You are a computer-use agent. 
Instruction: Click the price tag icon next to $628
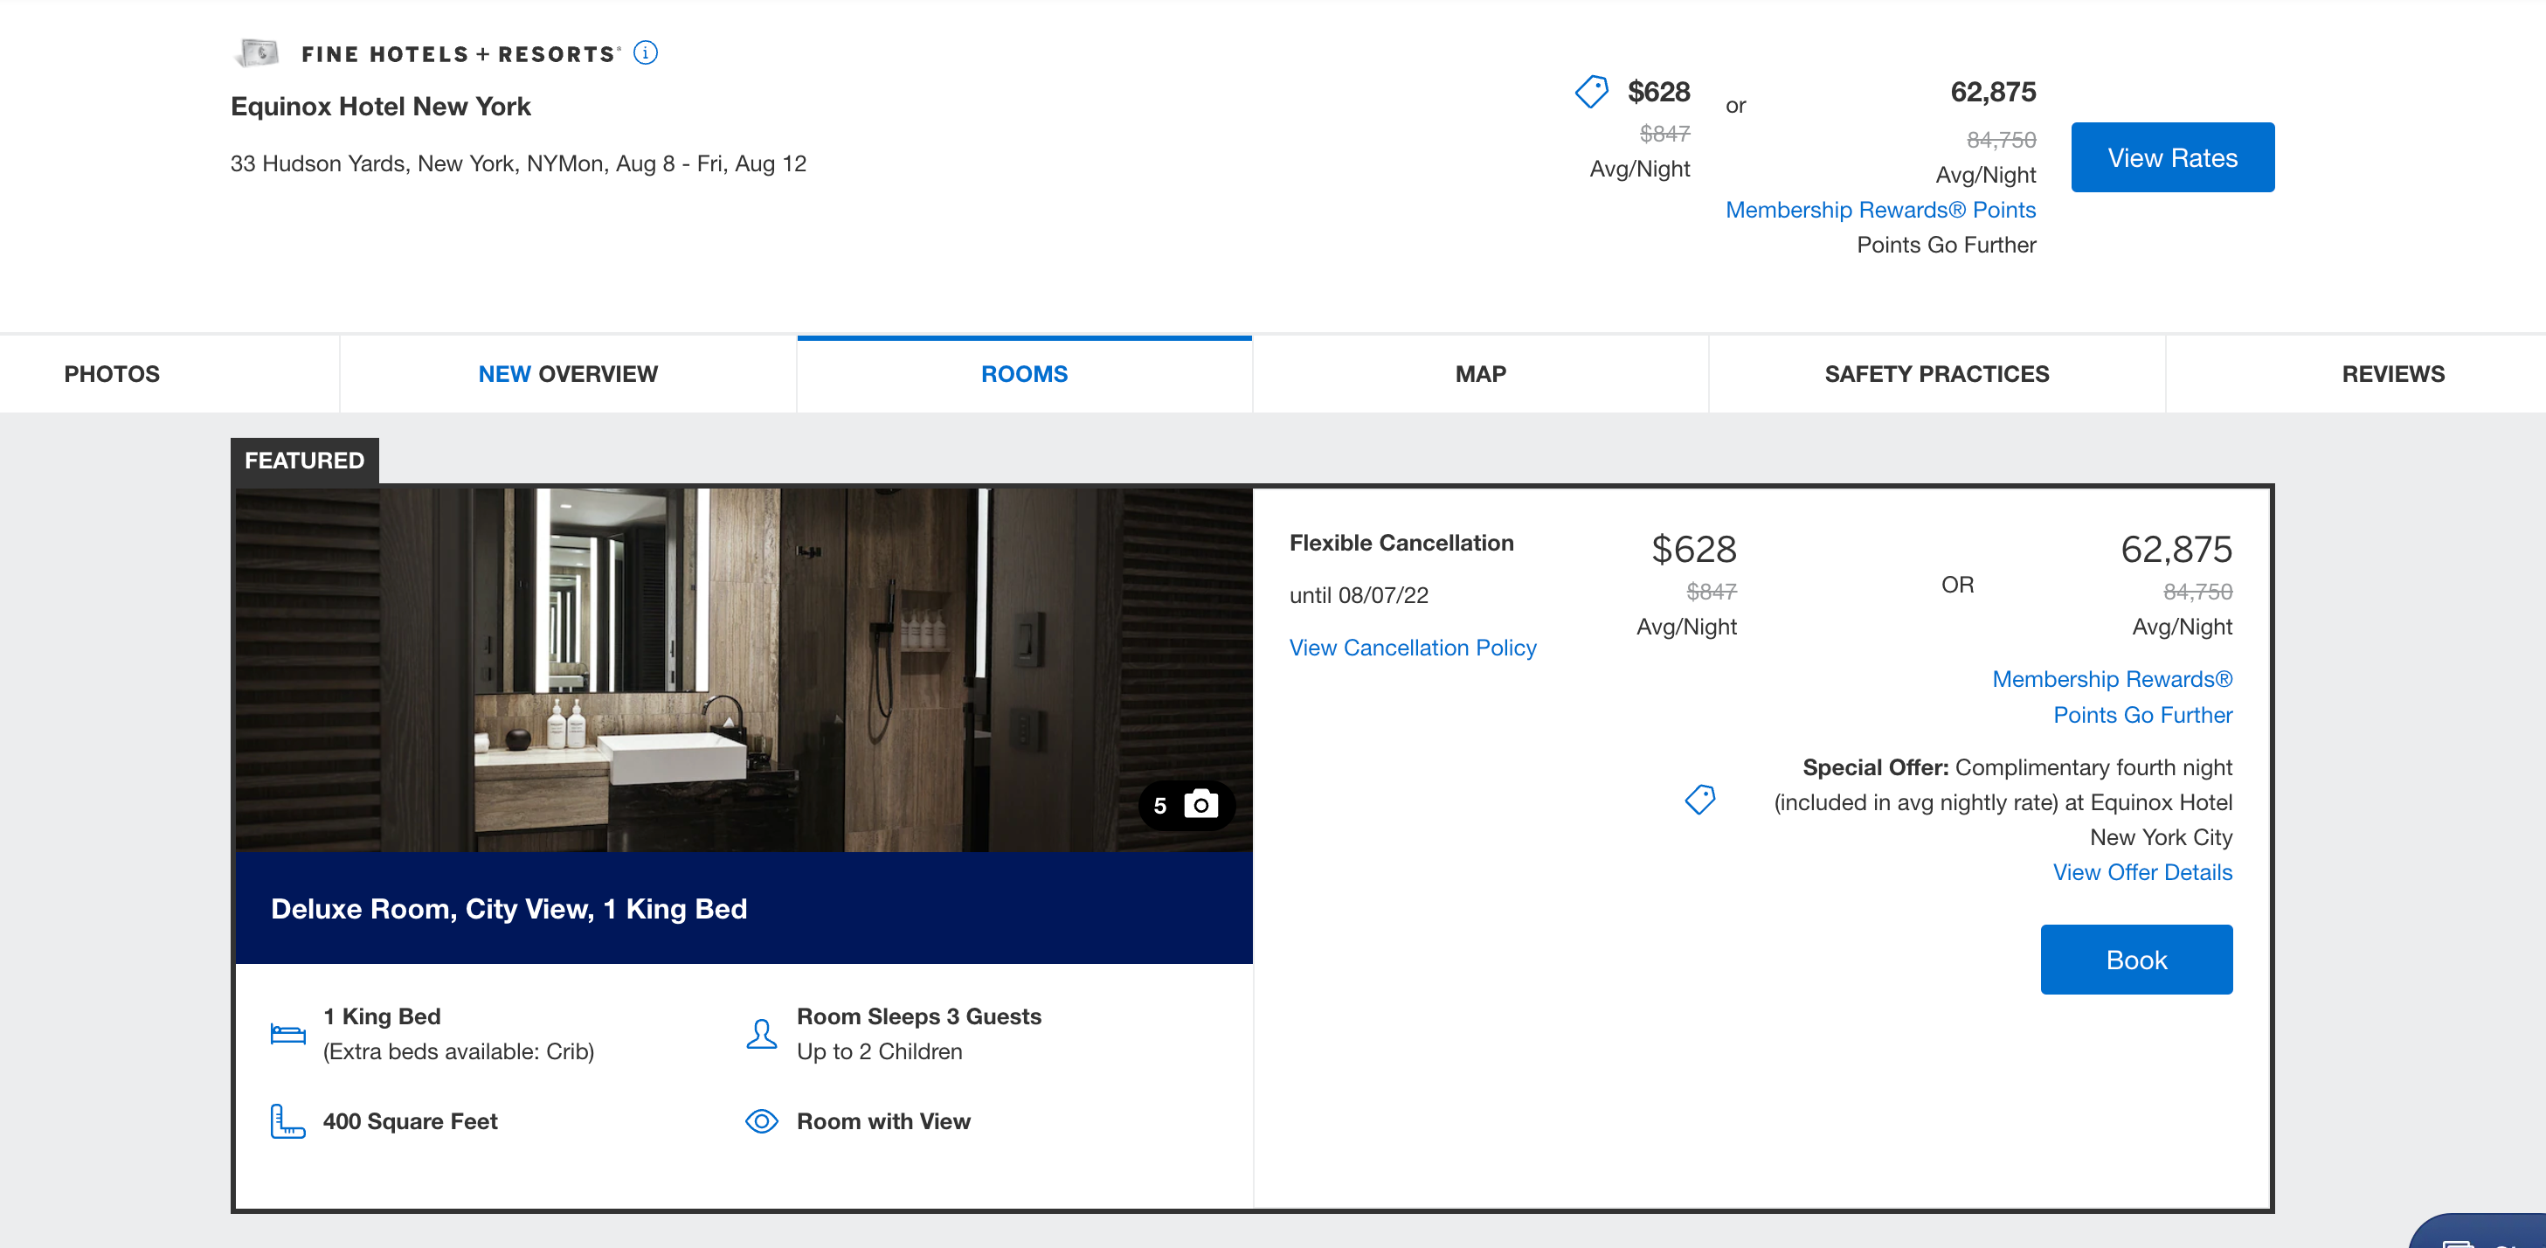pyautogui.click(x=1591, y=92)
